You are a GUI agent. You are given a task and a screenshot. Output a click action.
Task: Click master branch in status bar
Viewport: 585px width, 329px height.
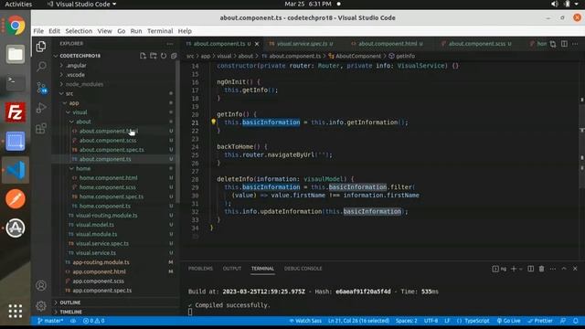click(50, 321)
